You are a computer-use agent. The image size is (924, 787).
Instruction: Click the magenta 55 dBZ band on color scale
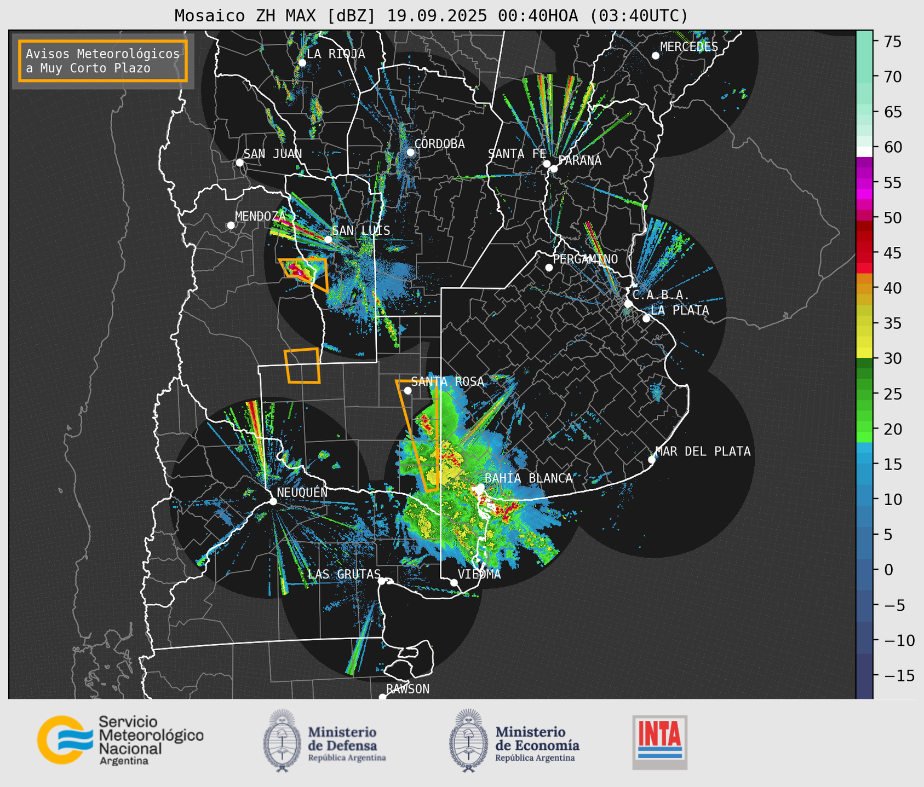864,183
